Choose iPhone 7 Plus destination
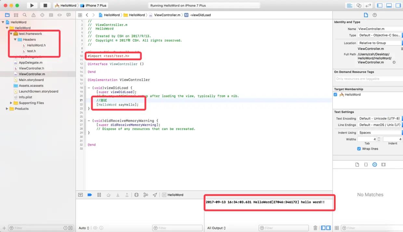The image size is (403, 232). [x=93, y=6]
